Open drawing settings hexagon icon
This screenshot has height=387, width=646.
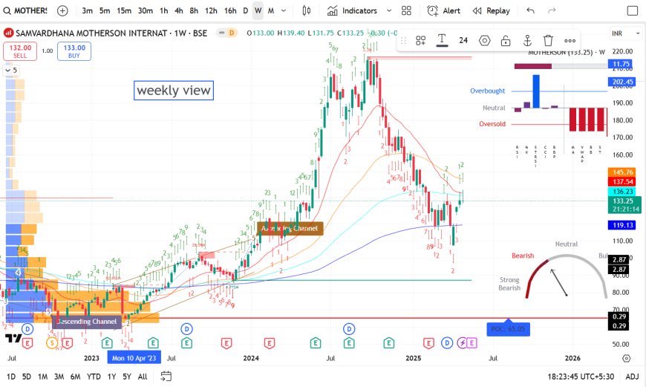484,40
